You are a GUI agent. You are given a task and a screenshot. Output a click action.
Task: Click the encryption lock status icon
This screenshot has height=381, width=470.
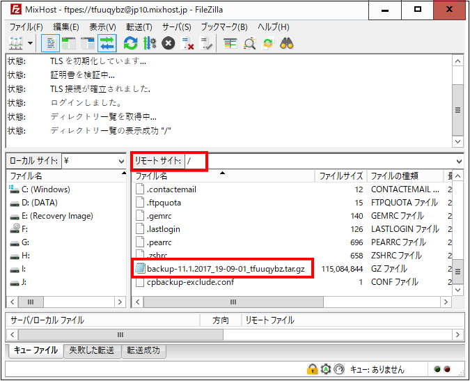pos(312,369)
